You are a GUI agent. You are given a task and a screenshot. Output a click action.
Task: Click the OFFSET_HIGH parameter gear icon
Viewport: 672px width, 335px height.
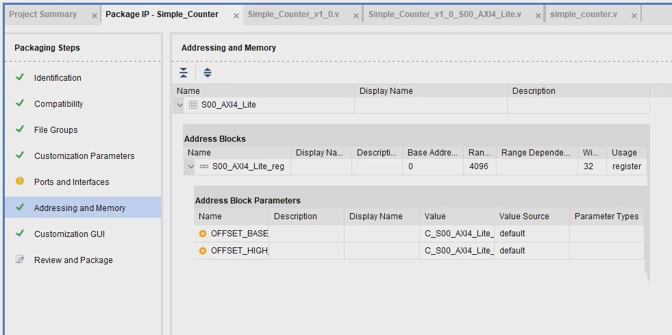(x=202, y=251)
